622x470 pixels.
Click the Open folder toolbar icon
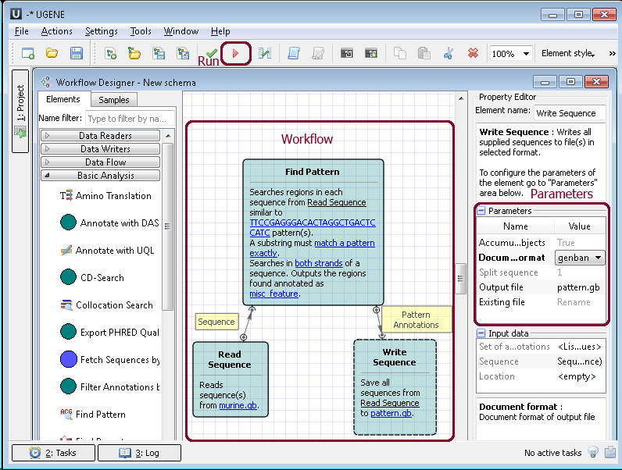(x=52, y=53)
